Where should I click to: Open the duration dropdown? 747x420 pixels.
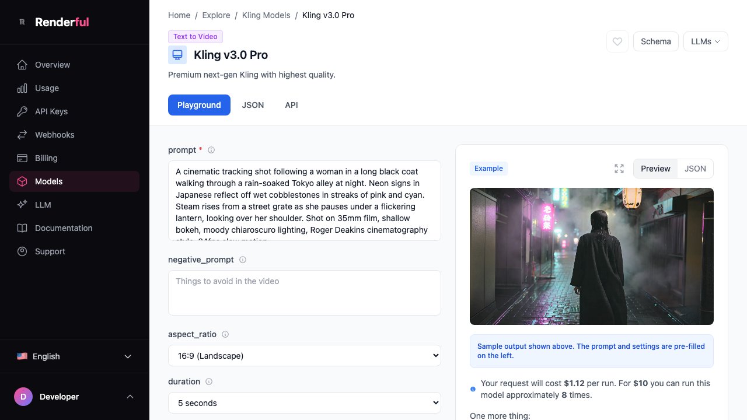tap(304, 402)
